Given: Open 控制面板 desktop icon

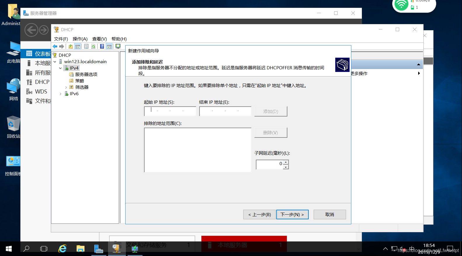Looking at the screenshot, I should (13, 165).
